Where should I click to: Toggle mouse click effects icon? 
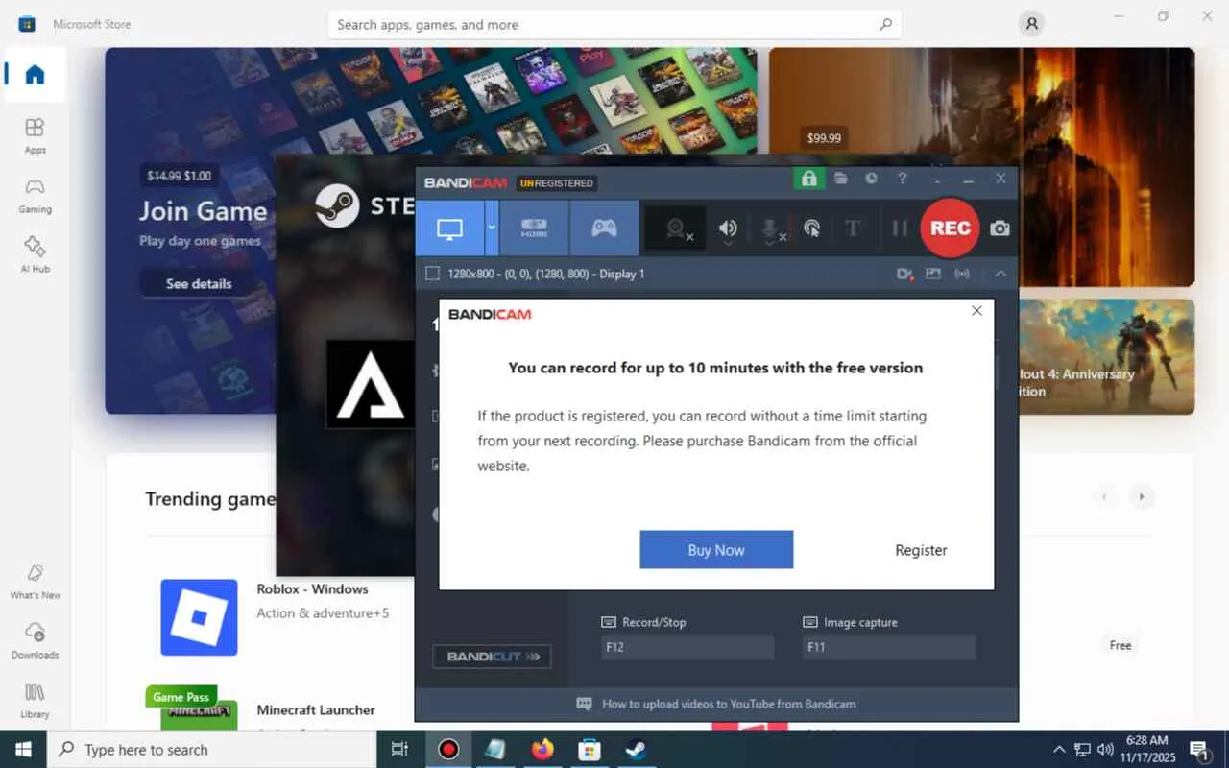(x=812, y=228)
